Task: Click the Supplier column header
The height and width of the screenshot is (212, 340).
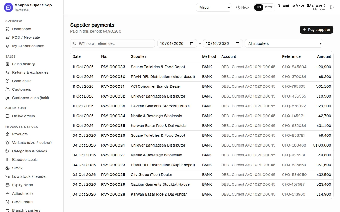Action: pos(138,56)
